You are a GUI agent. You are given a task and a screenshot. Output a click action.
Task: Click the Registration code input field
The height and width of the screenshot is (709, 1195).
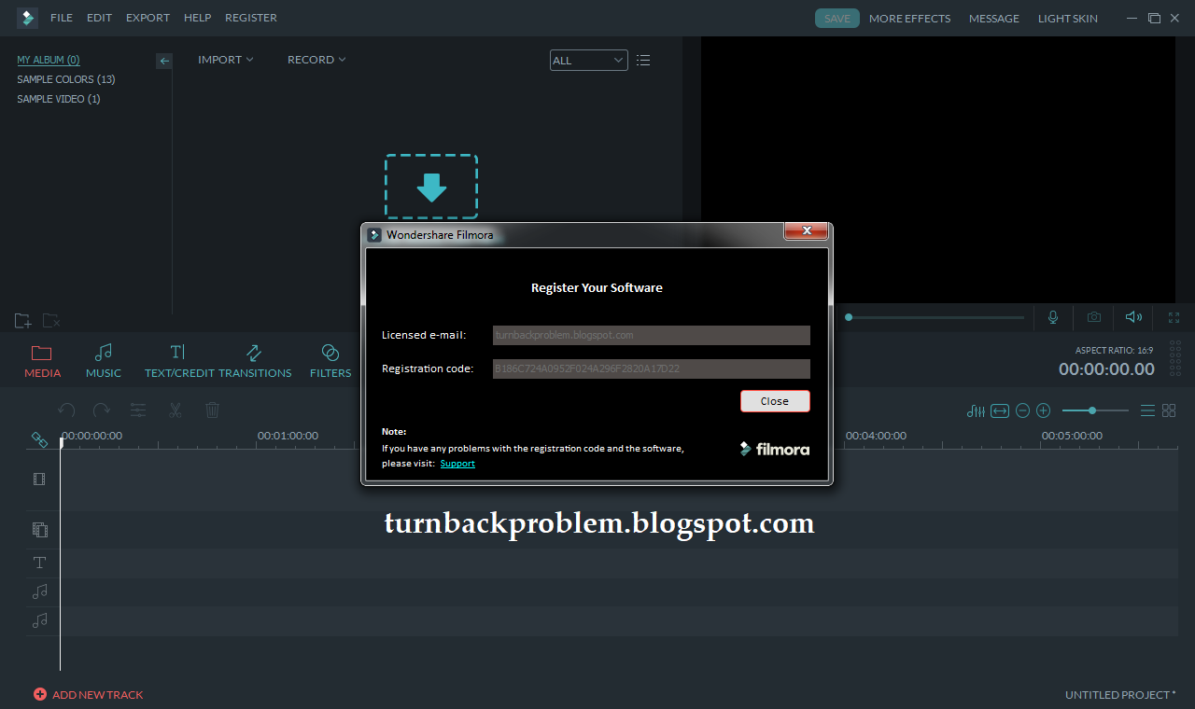coord(651,368)
